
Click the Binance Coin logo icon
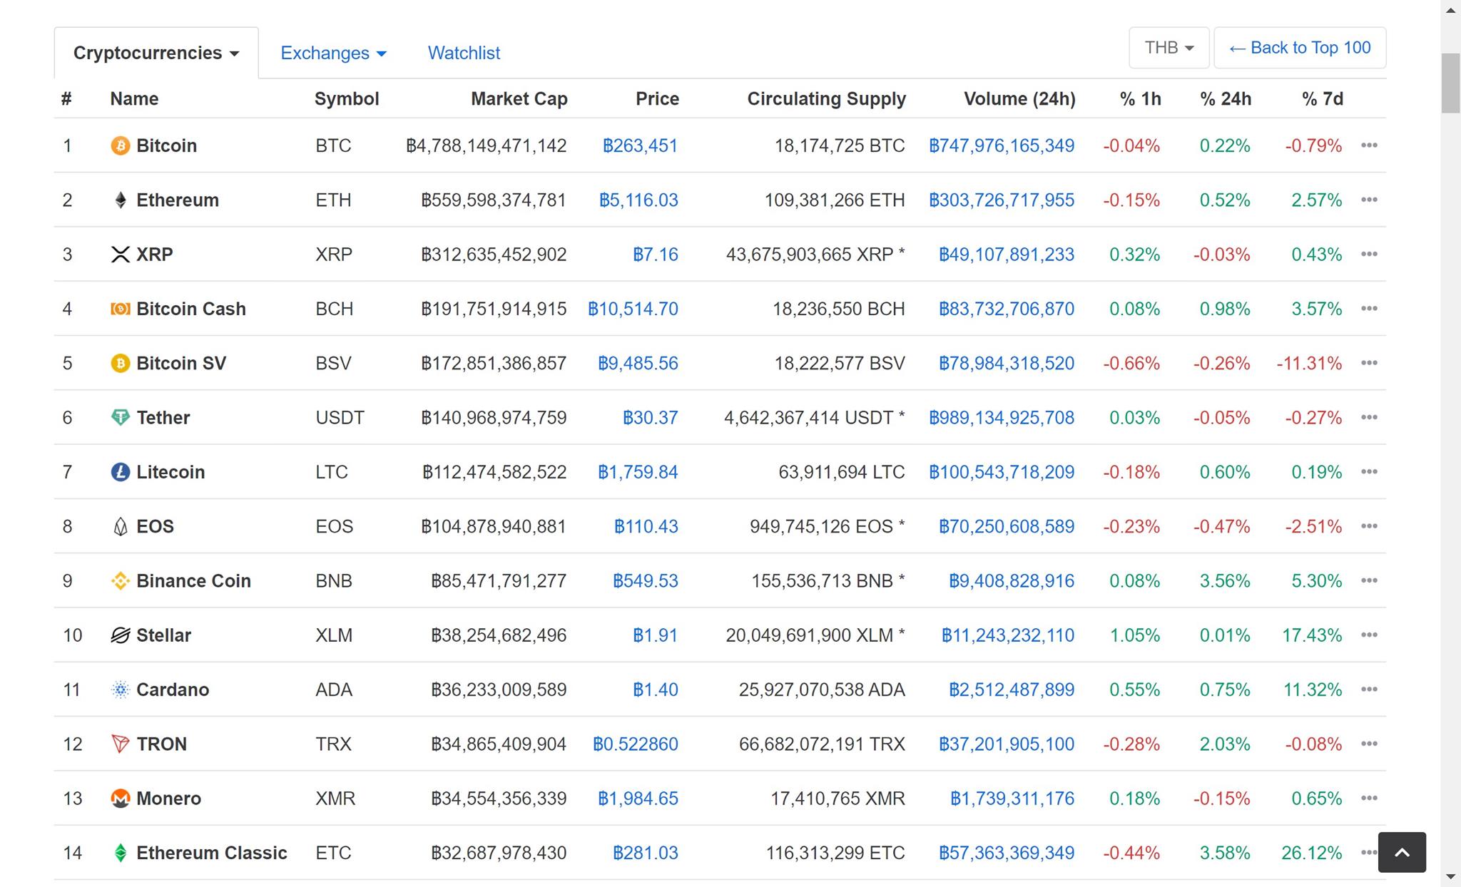click(121, 581)
